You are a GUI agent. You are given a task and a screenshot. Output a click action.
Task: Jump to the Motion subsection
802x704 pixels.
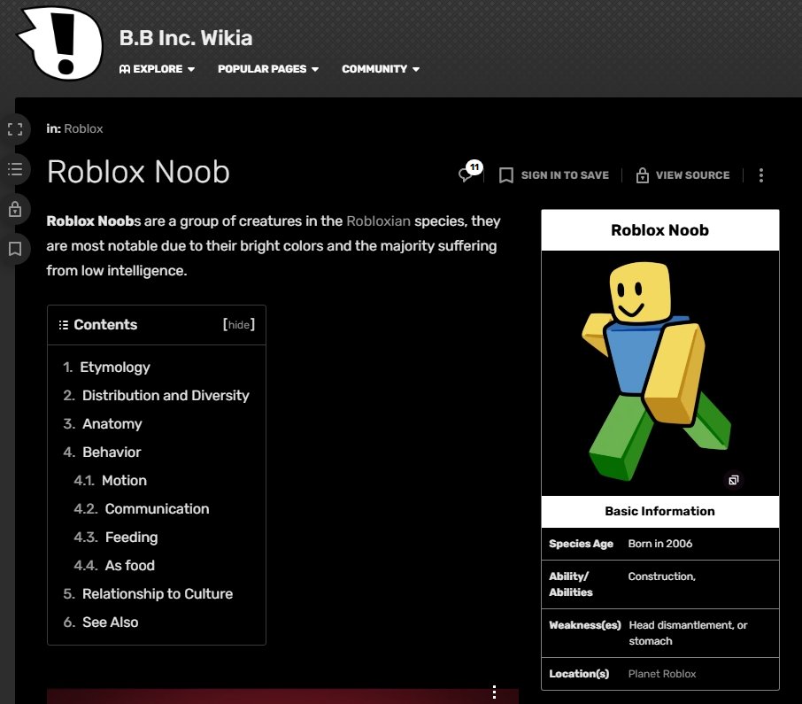[x=124, y=481]
